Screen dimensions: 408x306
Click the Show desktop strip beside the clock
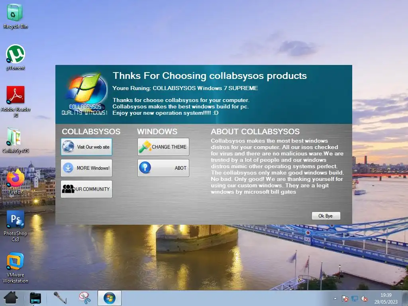pos(405,298)
